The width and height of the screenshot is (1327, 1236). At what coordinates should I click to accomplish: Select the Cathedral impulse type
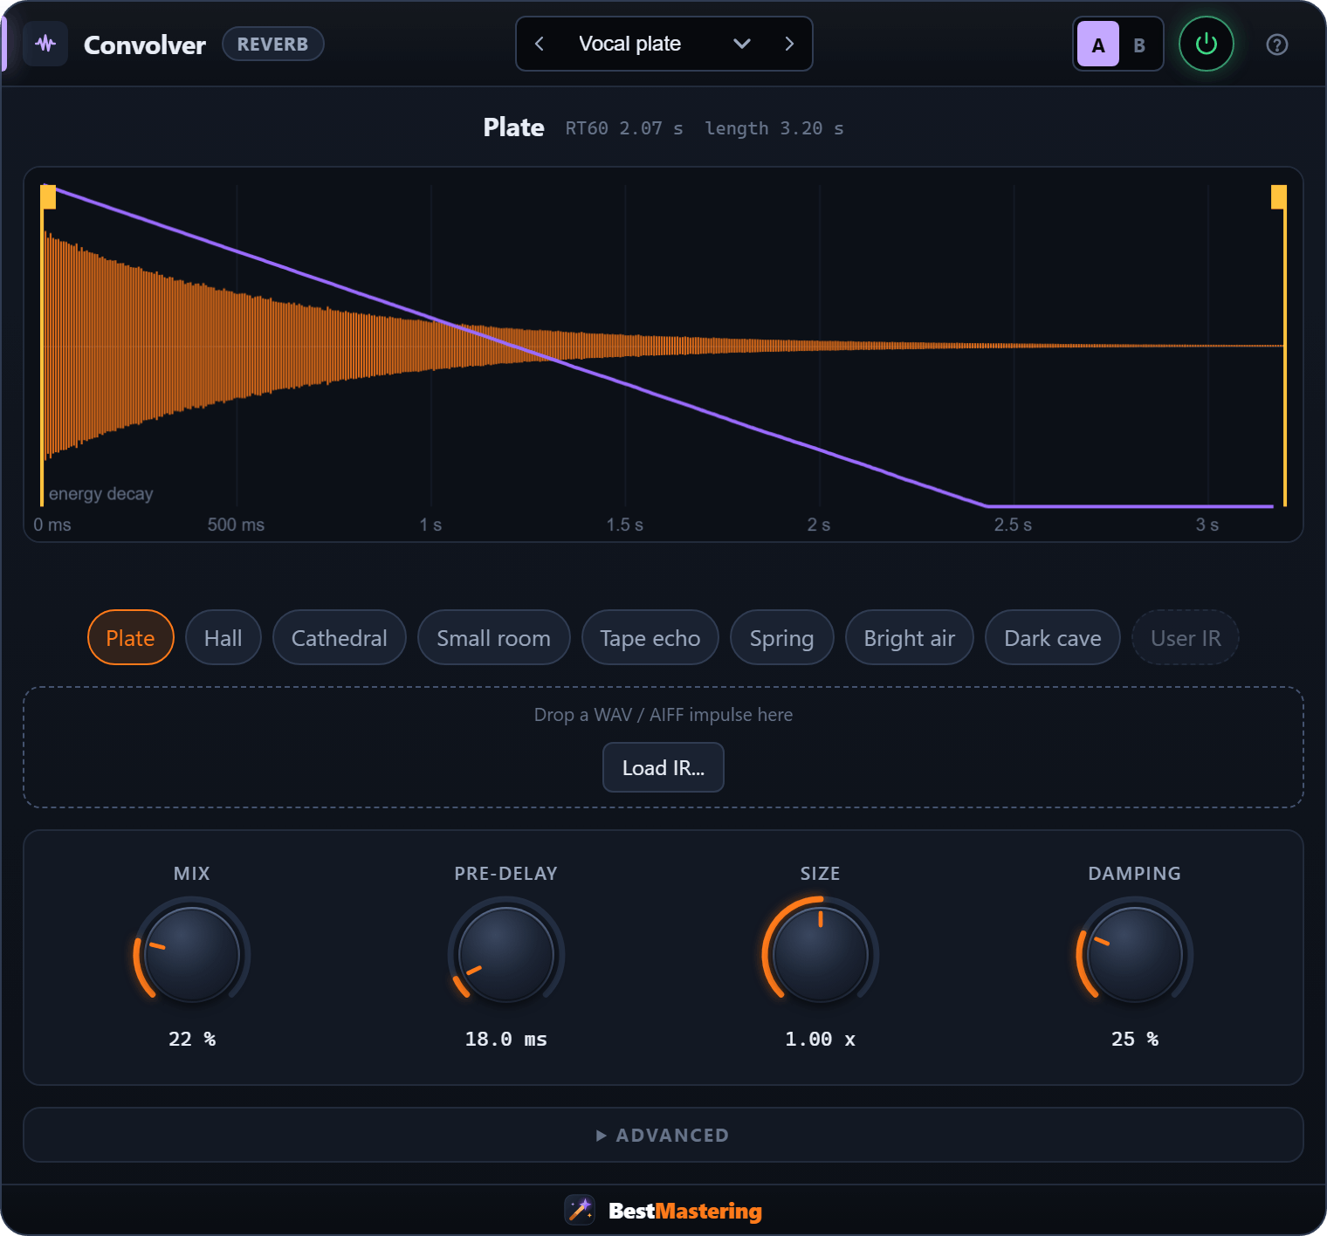point(340,638)
